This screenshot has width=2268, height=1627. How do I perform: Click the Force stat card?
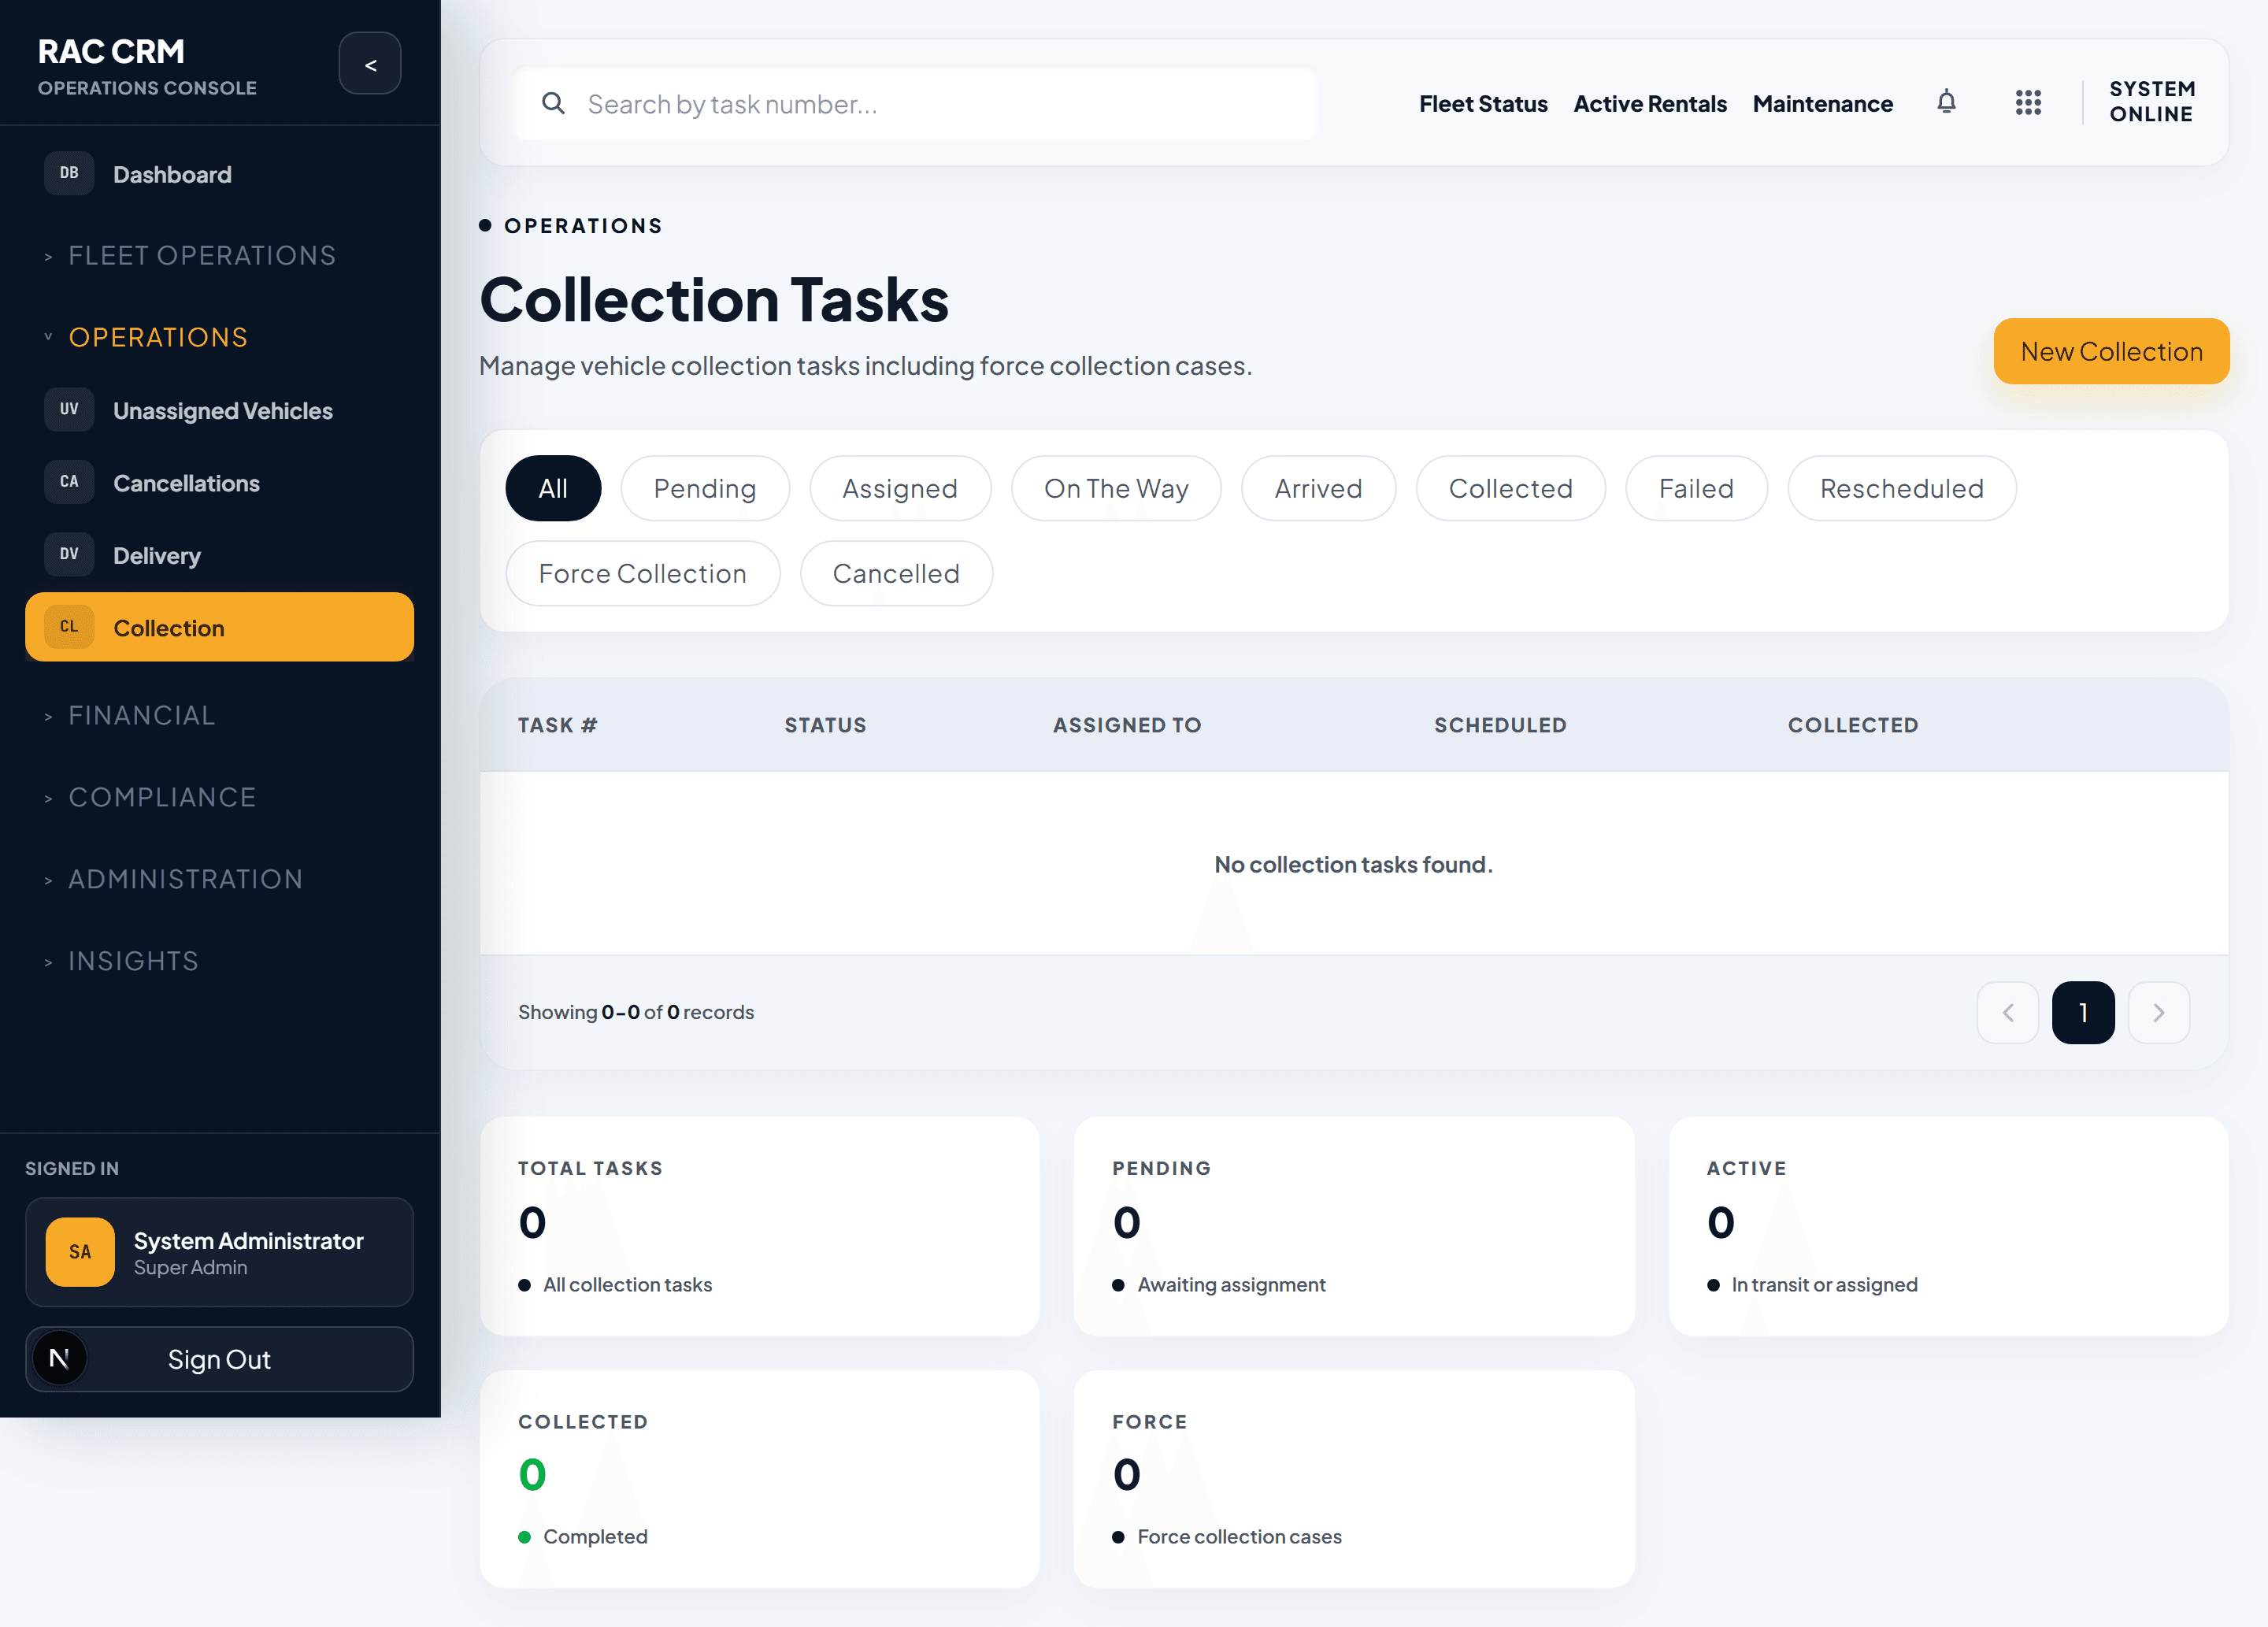click(1354, 1478)
